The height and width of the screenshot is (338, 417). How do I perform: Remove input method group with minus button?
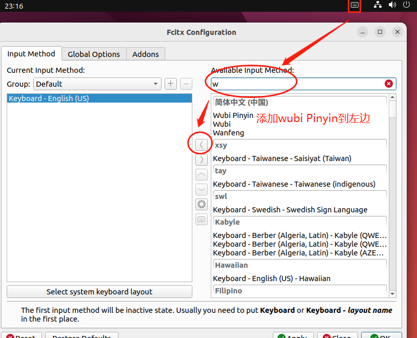pyautogui.click(x=186, y=84)
